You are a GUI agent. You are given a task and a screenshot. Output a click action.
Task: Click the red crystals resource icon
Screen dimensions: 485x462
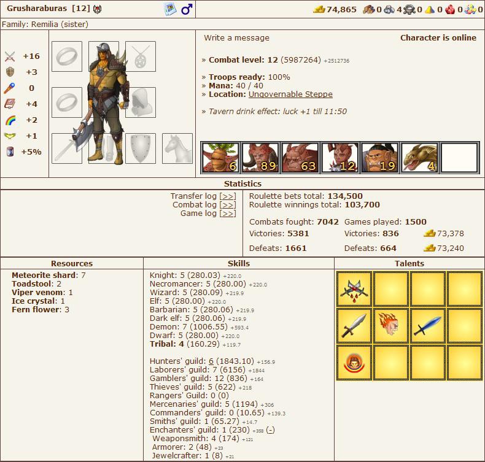tap(450, 10)
